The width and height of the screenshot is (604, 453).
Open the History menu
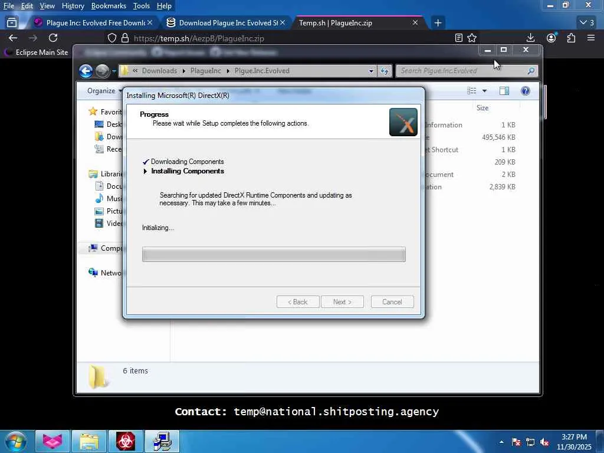[x=73, y=6]
